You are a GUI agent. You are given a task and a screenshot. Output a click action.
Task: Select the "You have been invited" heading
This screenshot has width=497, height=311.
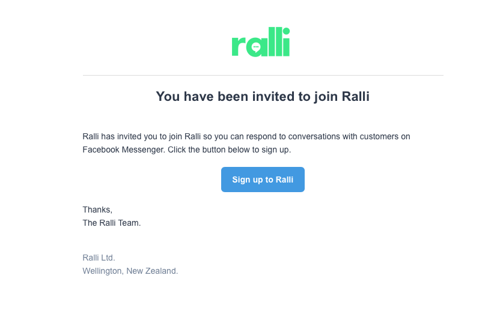tap(263, 96)
